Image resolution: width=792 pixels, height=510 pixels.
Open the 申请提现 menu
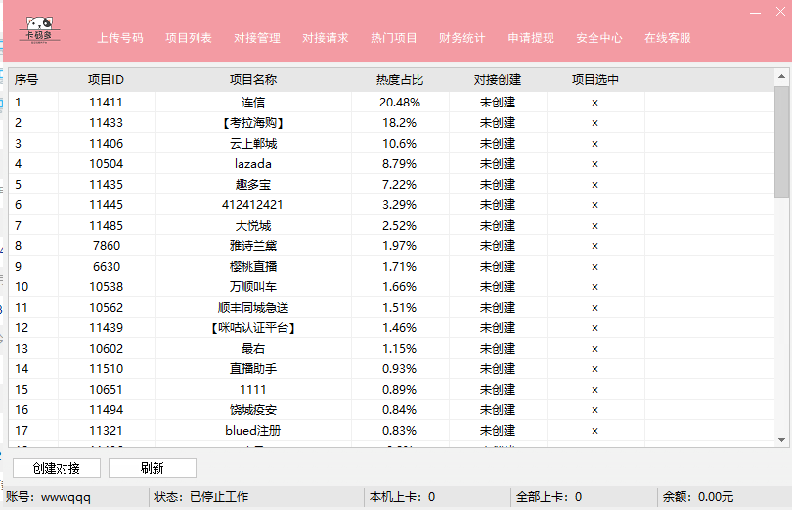click(531, 38)
